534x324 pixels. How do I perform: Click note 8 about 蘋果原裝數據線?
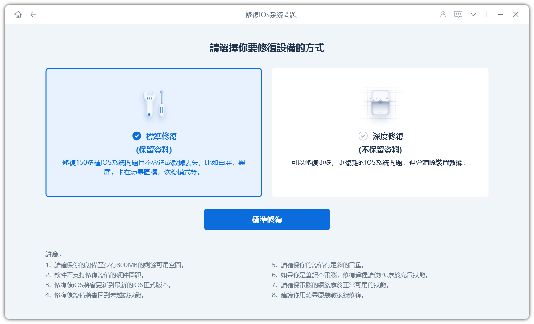coord(318,295)
